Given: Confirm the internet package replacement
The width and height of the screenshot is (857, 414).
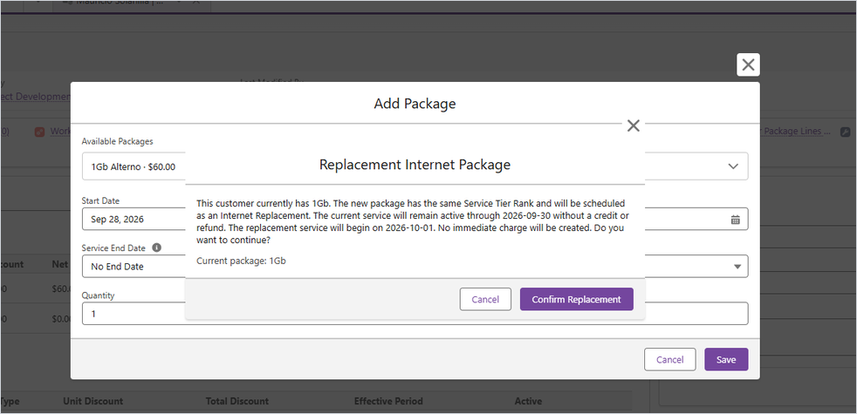Looking at the screenshot, I should click(x=576, y=299).
